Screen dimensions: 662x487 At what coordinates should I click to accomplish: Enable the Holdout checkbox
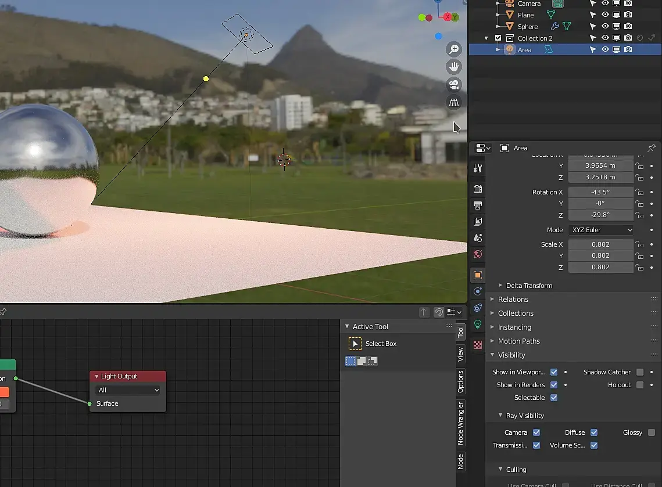640,385
